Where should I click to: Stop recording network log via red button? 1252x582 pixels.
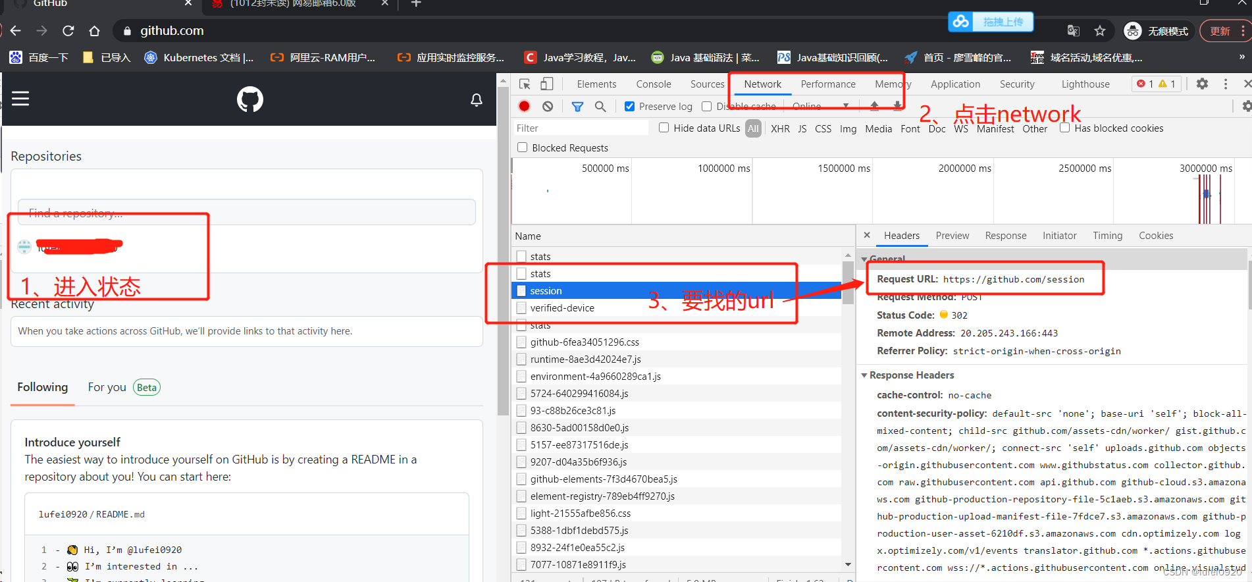pos(525,106)
